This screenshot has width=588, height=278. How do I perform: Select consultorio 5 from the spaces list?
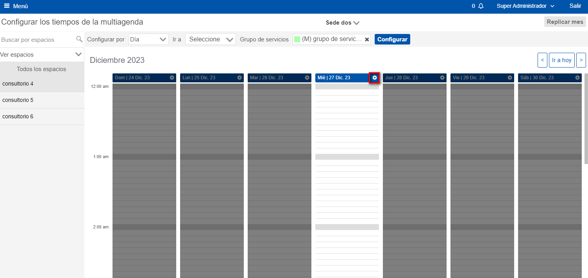point(18,100)
